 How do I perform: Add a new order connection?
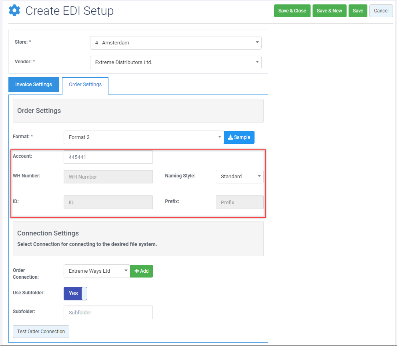(x=141, y=271)
